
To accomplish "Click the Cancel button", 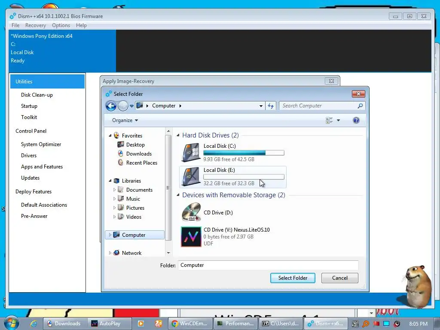I will coord(339,278).
